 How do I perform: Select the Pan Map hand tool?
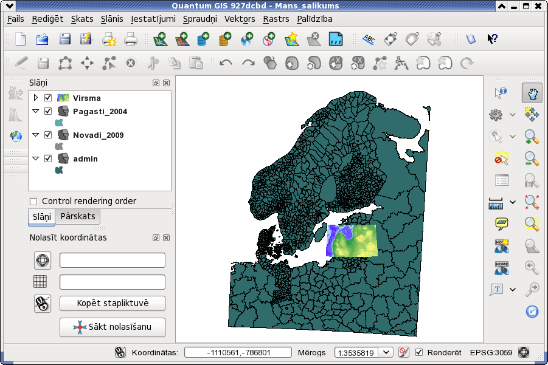pyautogui.click(x=532, y=93)
